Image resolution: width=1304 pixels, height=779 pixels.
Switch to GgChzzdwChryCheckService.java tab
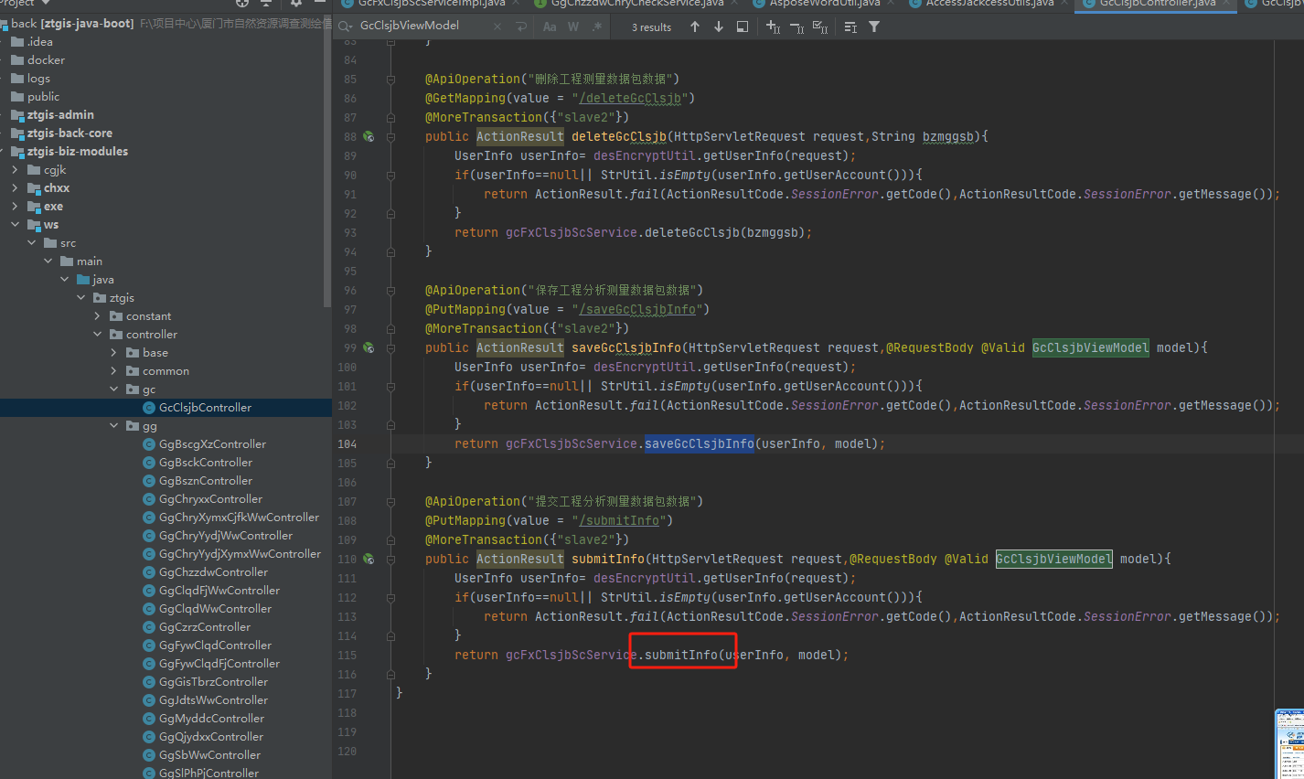coord(636,4)
